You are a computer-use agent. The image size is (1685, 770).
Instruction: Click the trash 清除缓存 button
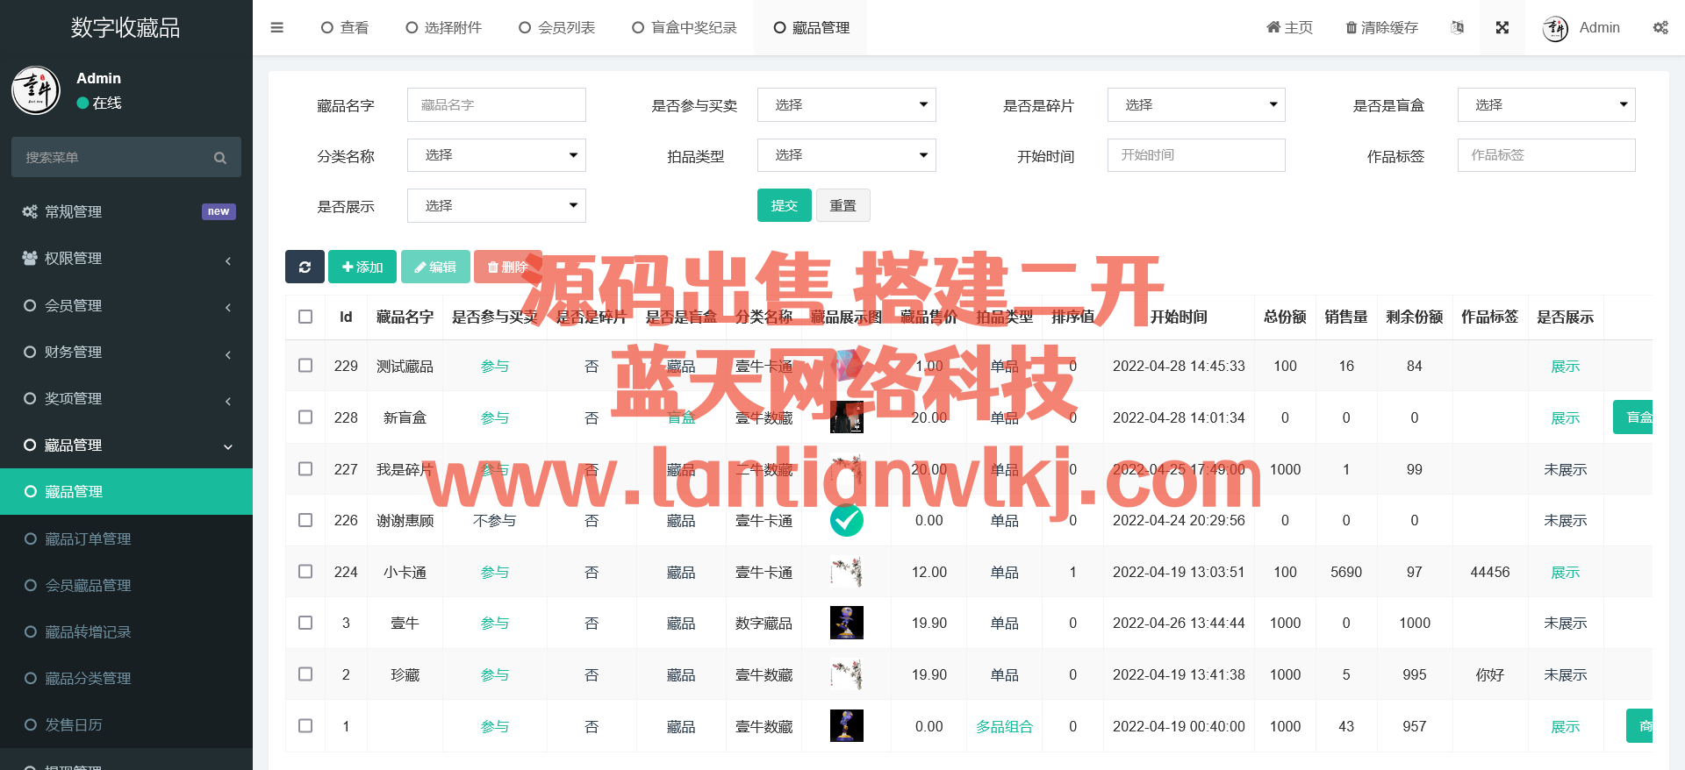1381,27
